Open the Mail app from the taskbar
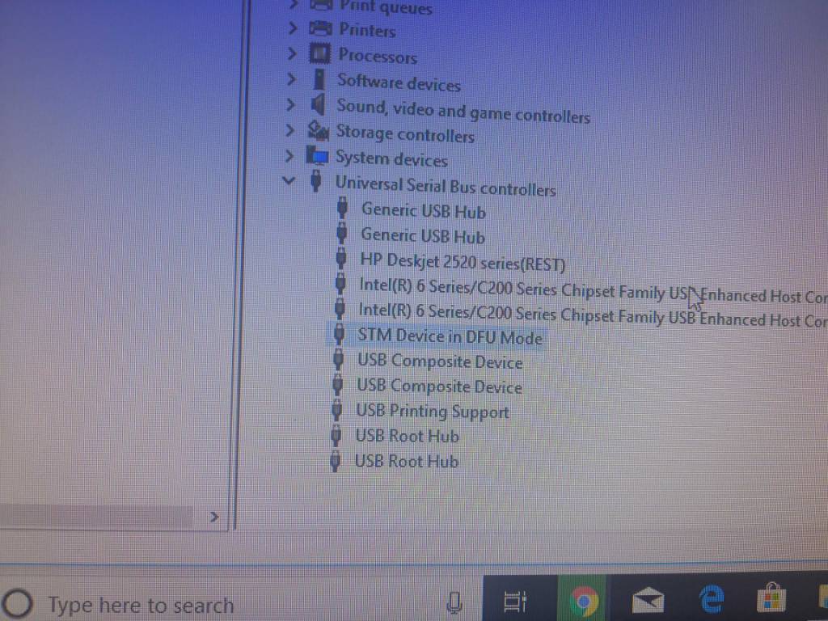This screenshot has width=828, height=621. coord(648,601)
